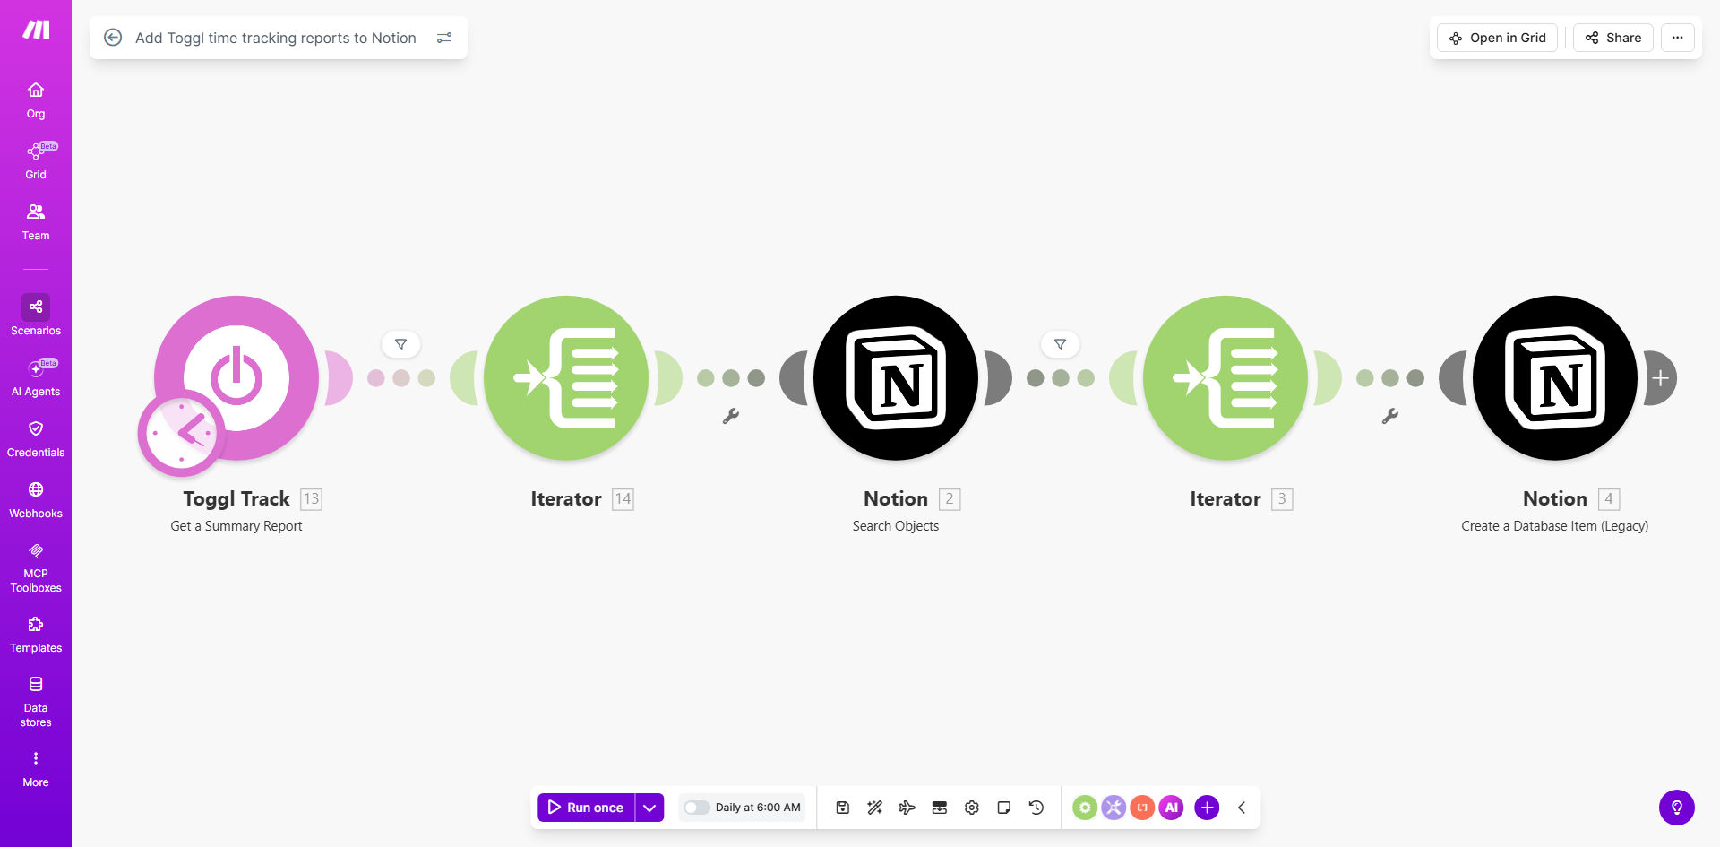Open the Scenarios section
The width and height of the screenshot is (1720, 847).
tap(36, 315)
